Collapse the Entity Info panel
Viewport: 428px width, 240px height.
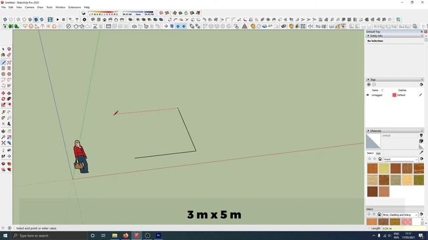click(x=368, y=36)
